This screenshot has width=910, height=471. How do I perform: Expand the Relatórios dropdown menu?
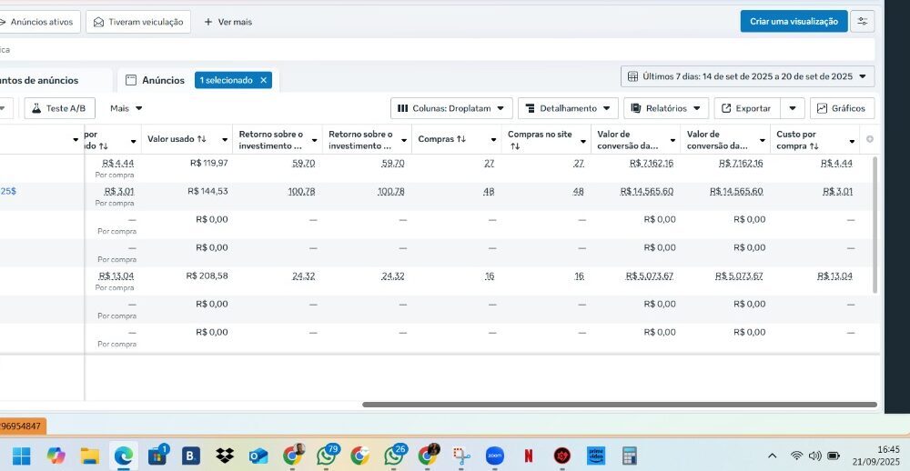(x=665, y=108)
